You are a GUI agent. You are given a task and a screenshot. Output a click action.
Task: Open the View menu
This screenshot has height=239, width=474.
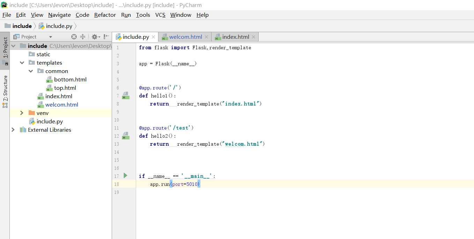(x=37, y=15)
